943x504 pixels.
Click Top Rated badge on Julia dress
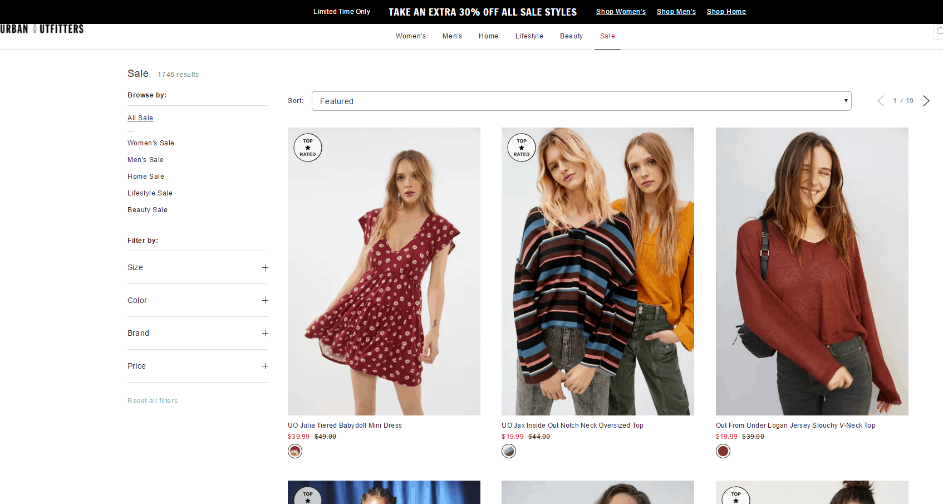pos(308,148)
